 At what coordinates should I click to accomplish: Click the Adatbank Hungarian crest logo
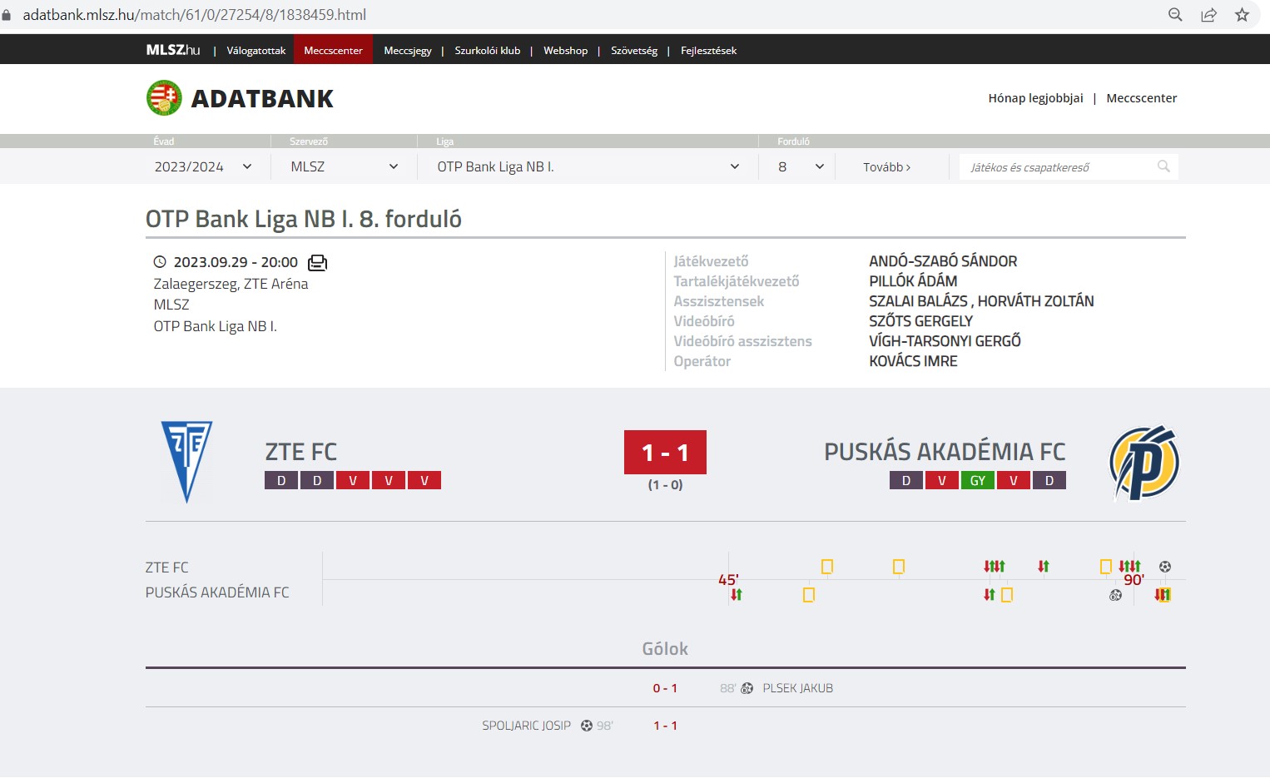pyautogui.click(x=164, y=97)
